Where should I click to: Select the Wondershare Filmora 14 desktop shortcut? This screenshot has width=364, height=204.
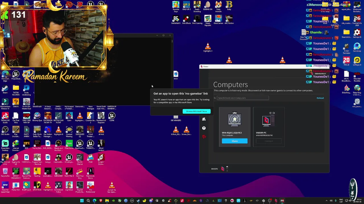tap(5, 104)
